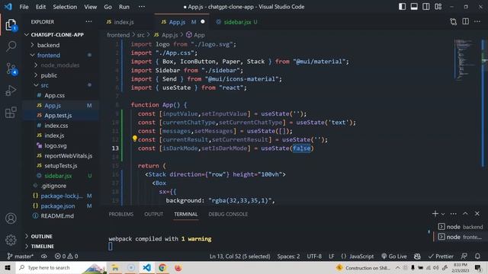Click unsaved dot on App.js tab

click(203, 22)
